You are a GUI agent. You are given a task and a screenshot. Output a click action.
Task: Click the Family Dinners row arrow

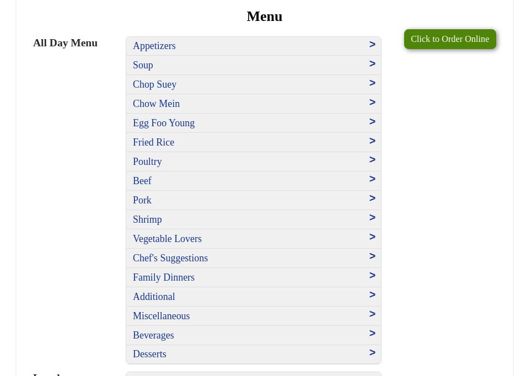[x=372, y=276]
